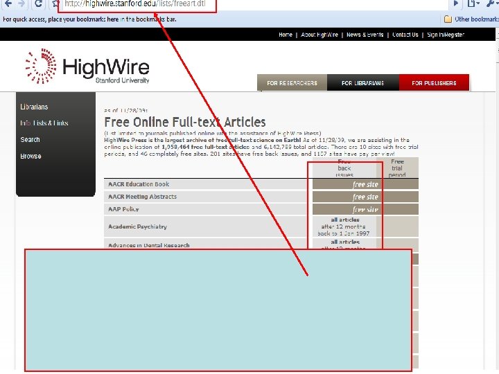Open About HighWire link
Viewport: 499px width, 374px height.
coord(319,35)
